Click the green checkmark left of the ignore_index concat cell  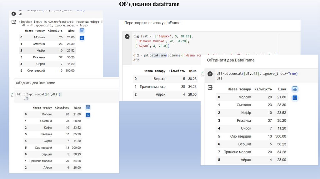coord(202,73)
